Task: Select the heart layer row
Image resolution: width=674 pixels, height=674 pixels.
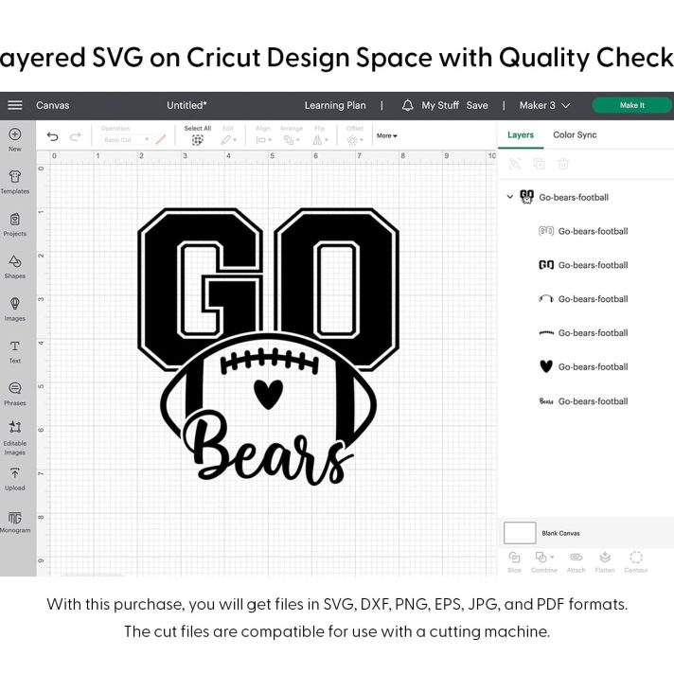Action: [587, 366]
